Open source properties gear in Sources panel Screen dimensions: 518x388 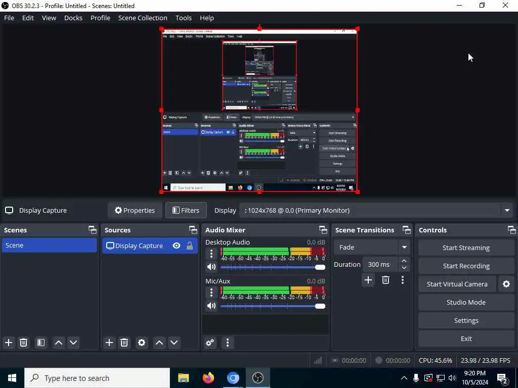pyautogui.click(x=142, y=343)
